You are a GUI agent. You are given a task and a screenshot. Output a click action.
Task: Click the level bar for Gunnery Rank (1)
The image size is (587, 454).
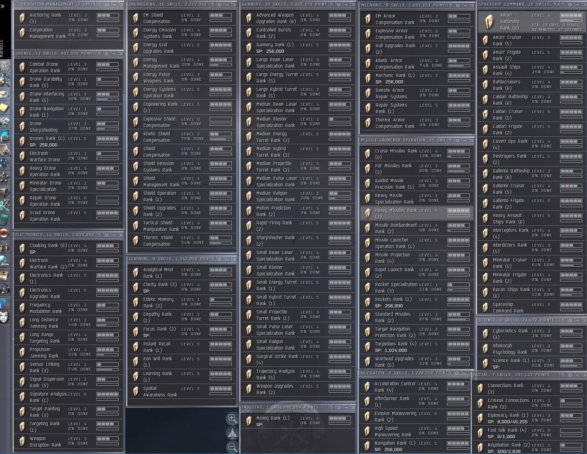tap(340, 45)
